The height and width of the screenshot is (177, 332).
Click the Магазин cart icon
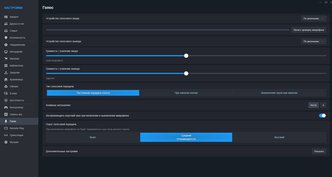tap(6, 59)
